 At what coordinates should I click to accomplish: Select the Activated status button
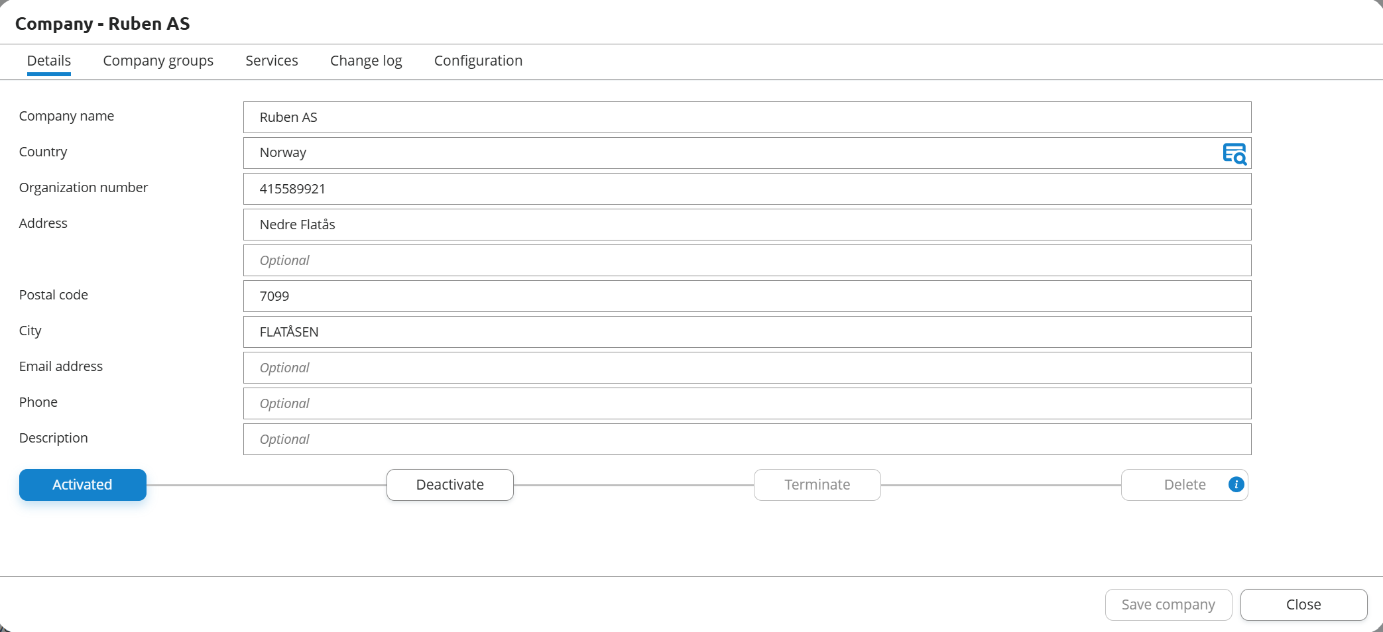[x=83, y=485]
